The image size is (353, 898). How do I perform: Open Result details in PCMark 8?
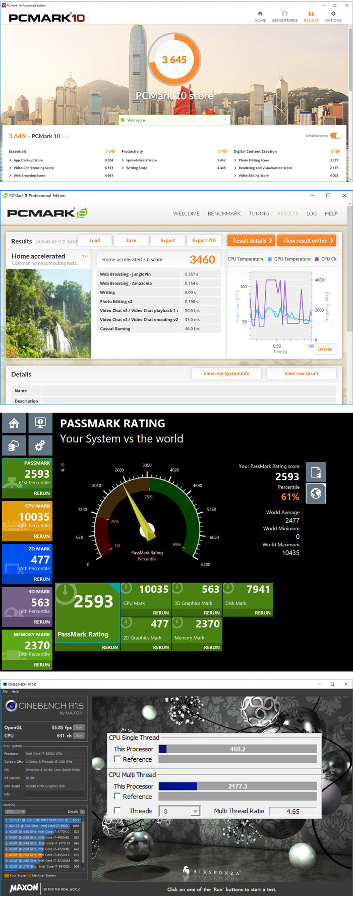click(x=252, y=241)
